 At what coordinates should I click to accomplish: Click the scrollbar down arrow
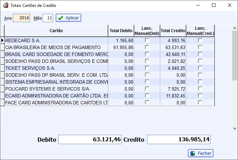click(235, 129)
